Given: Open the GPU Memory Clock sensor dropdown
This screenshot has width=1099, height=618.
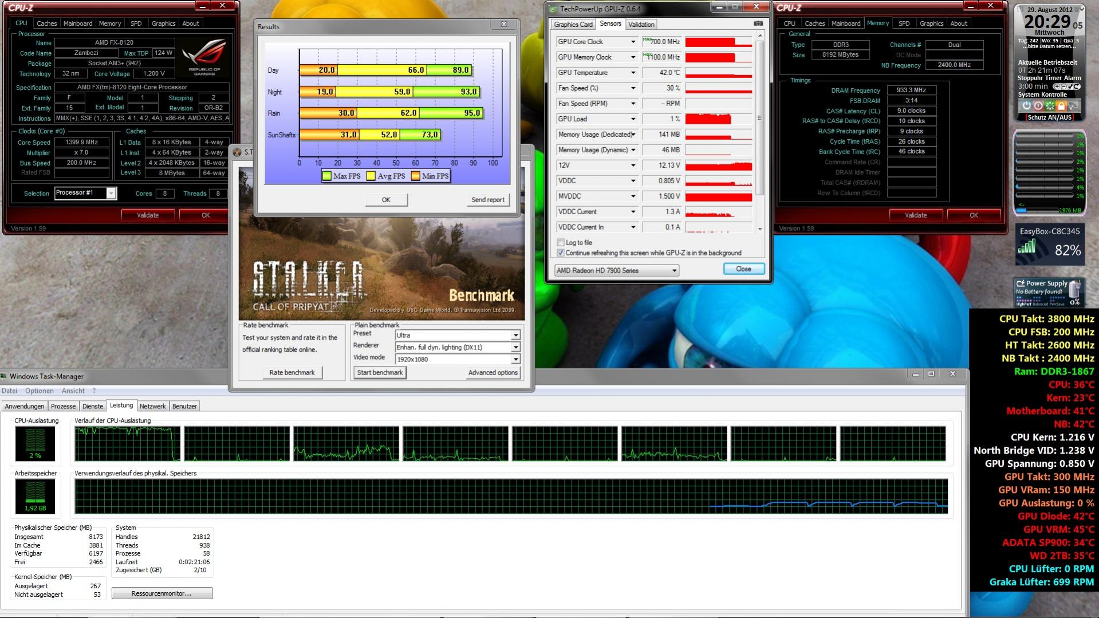Looking at the screenshot, I should [633, 57].
